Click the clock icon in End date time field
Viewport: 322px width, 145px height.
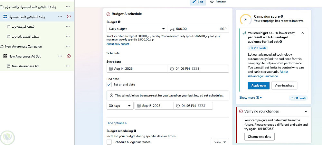pos(177,106)
